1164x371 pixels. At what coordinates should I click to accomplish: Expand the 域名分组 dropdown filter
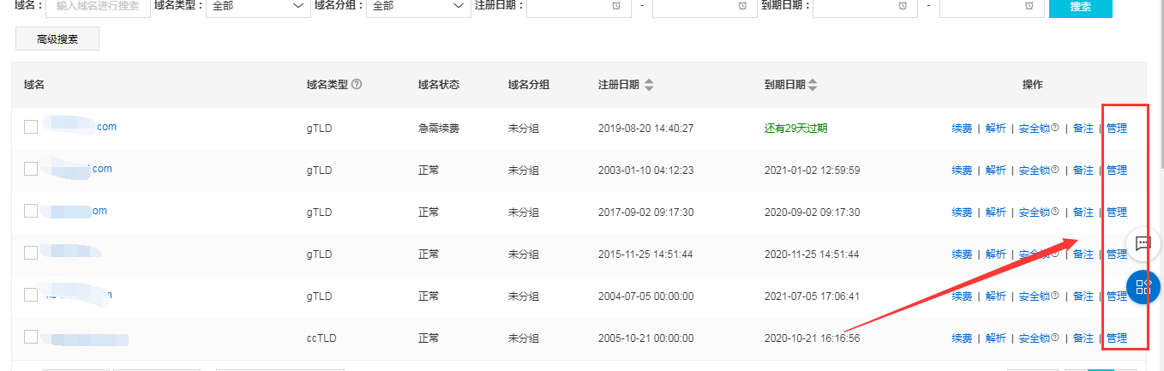(x=417, y=6)
